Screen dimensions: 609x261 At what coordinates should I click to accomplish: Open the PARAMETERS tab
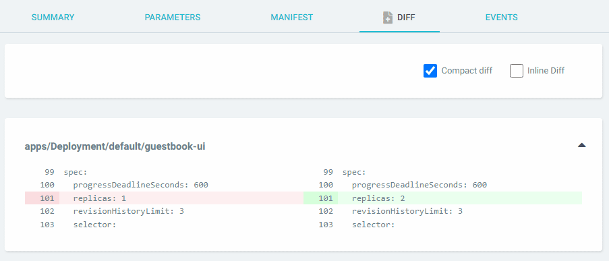click(173, 18)
